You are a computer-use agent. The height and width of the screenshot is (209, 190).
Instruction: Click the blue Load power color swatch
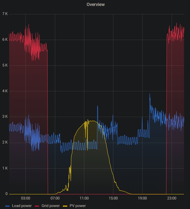7,206
